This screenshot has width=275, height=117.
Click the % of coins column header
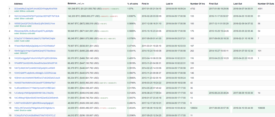pyautogui.click(x=133, y=3)
